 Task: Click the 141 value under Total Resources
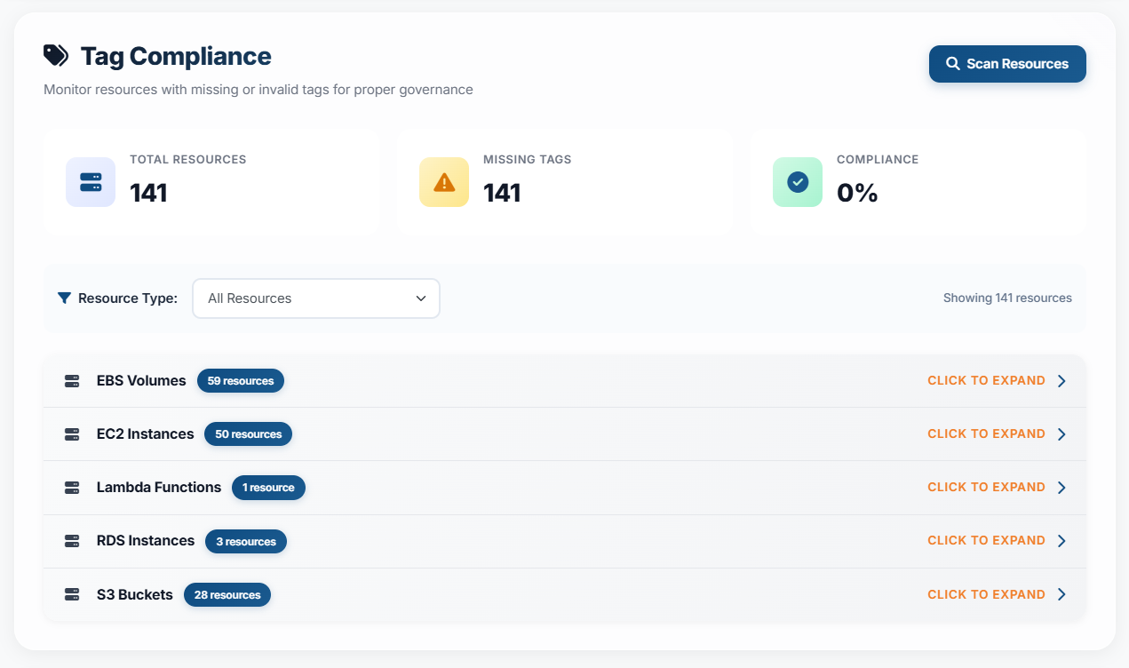(148, 193)
